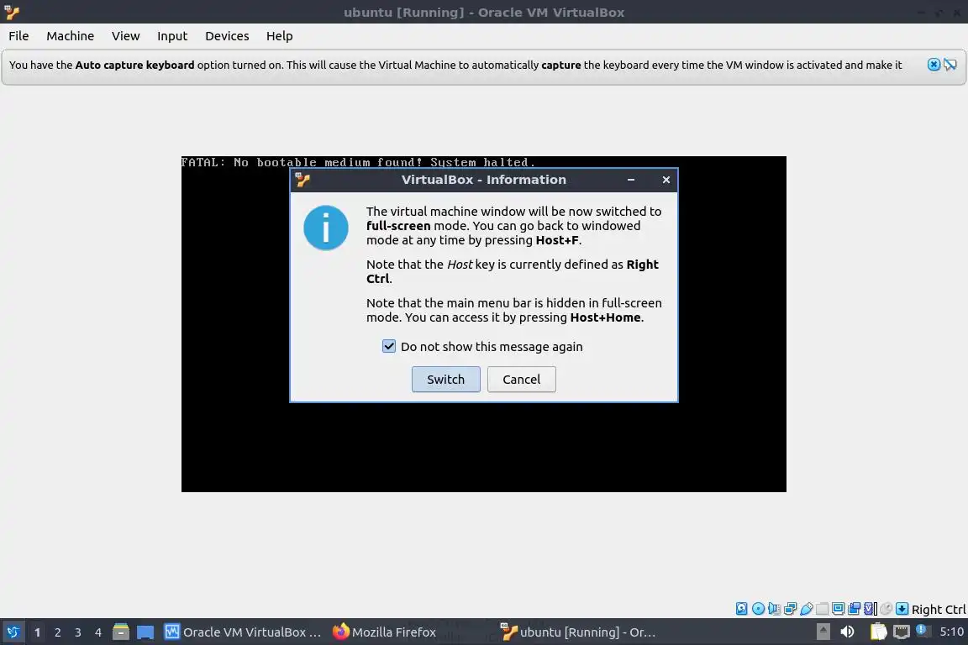Click the wired network tray icon
Image resolution: width=968 pixels, height=645 pixels.
902,632
